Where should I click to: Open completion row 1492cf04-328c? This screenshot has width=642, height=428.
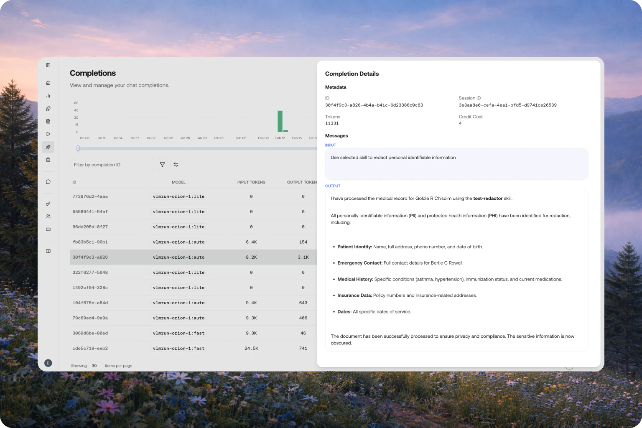194,288
